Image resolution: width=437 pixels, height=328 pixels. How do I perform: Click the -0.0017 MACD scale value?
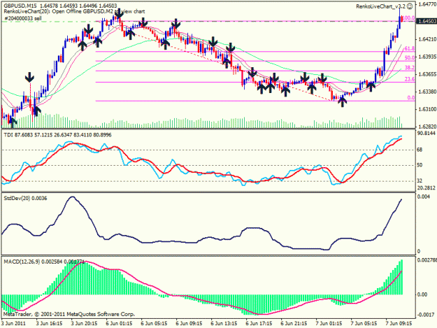coord(426,315)
